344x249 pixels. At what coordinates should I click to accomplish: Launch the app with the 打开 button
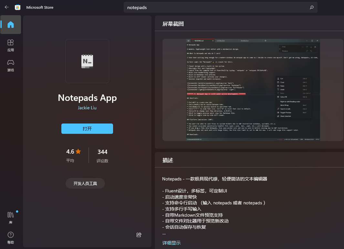(87, 128)
